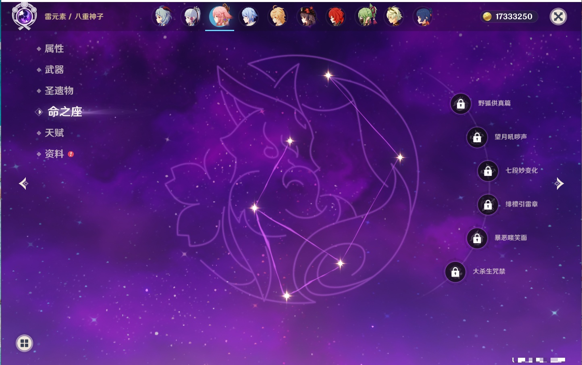Screen dimensions: 582x365
Task: Select green-haired Kuki Shinobu portrait
Action: point(366,17)
